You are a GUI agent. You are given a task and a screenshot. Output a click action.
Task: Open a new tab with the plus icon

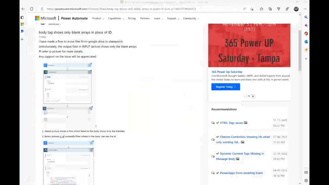tap(22, 39)
